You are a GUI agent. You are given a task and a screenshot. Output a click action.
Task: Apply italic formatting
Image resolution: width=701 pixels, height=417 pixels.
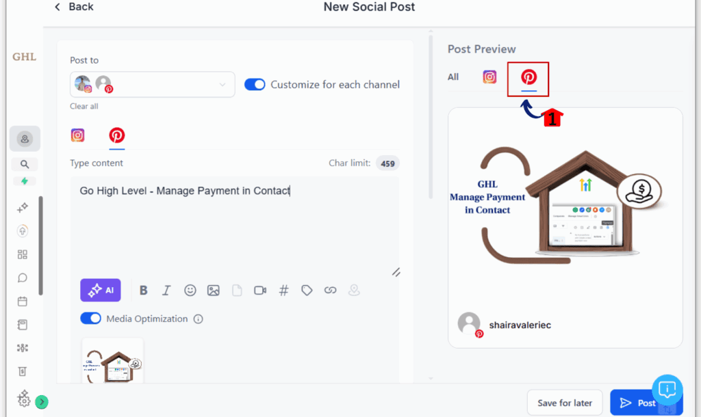tap(166, 291)
